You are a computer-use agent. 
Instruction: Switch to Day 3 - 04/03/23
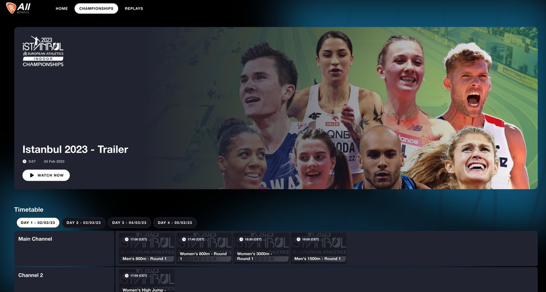129,223
